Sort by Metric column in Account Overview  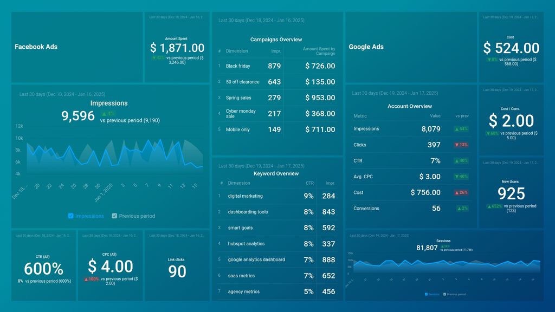(360, 116)
